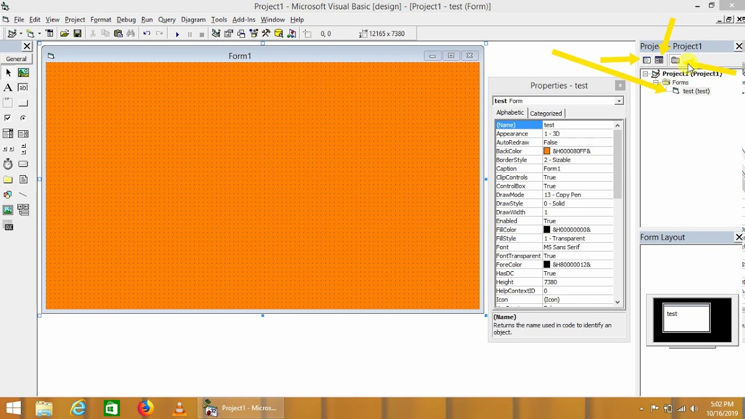Click Undo toolbar icon

coord(147,34)
